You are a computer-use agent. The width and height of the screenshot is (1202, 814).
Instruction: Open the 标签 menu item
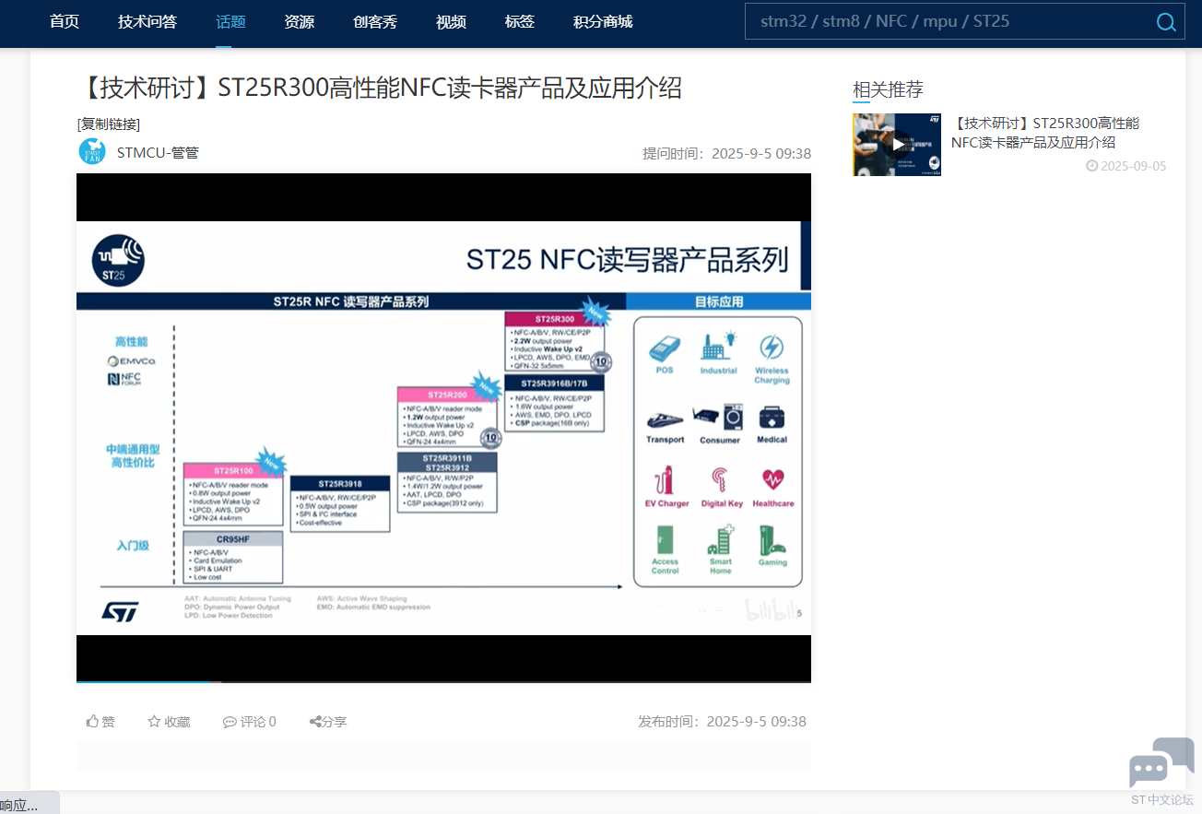point(520,22)
